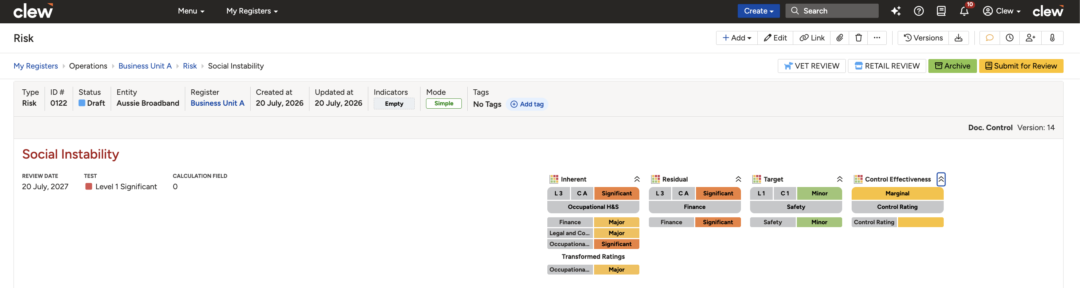
Task: Open notifications bell with 10 badge
Action: tap(964, 11)
